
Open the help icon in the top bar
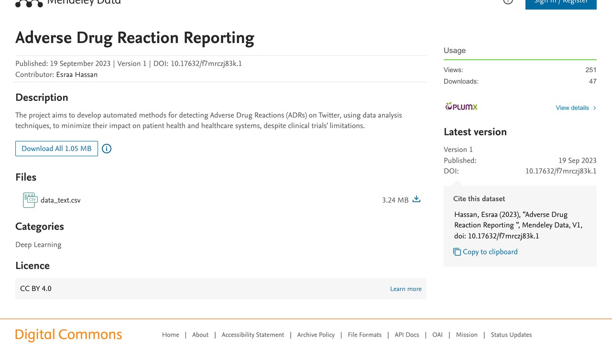(x=508, y=2)
